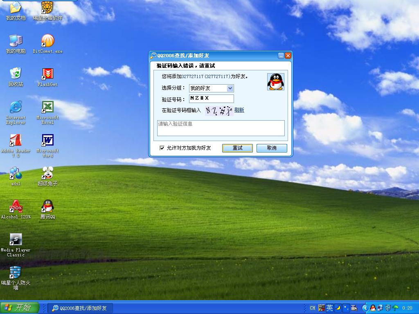Click the network computers tray icon
The height and width of the screenshot is (314, 419).
[x=380, y=308]
